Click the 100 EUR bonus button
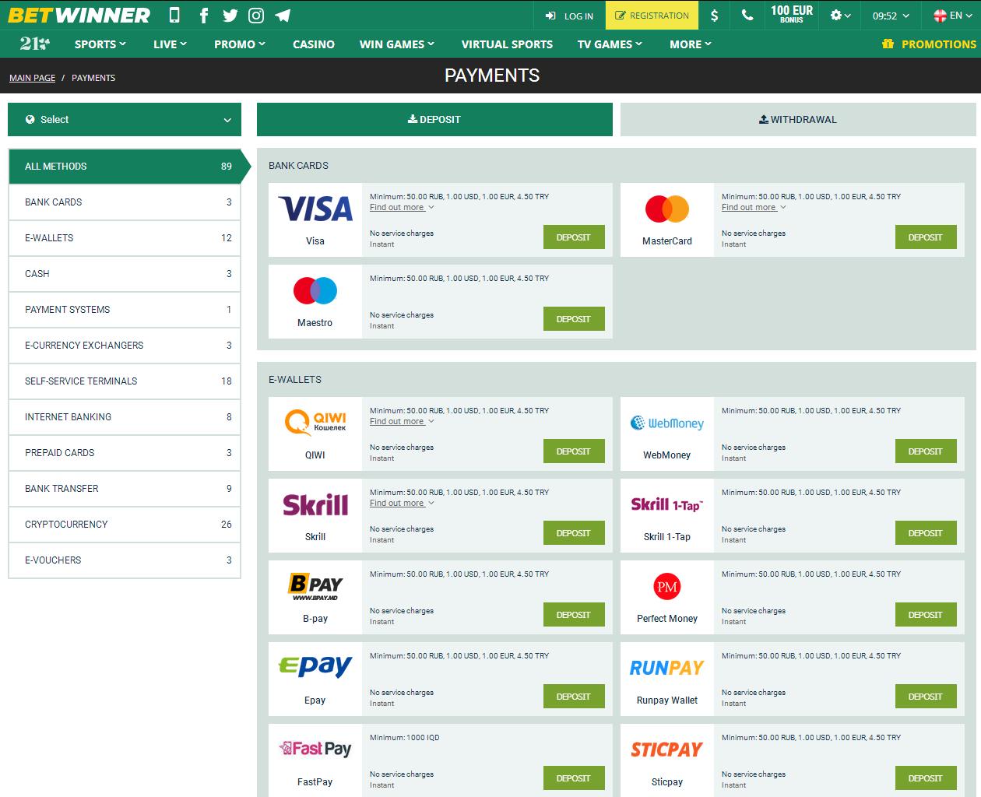Image resolution: width=981 pixels, height=797 pixels. 791,15
